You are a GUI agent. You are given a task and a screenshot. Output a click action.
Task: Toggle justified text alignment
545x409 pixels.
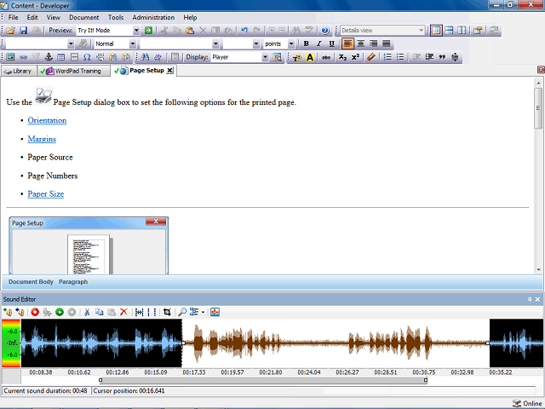pos(387,43)
